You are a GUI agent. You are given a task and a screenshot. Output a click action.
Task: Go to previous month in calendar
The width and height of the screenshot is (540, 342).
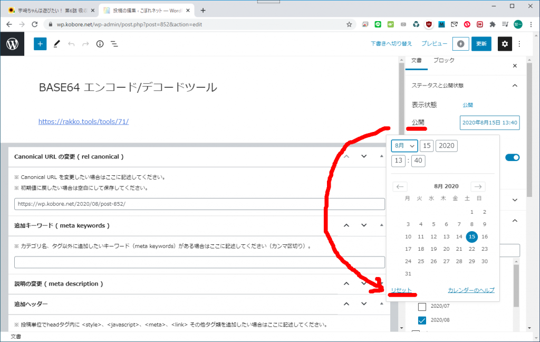tap(400, 186)
